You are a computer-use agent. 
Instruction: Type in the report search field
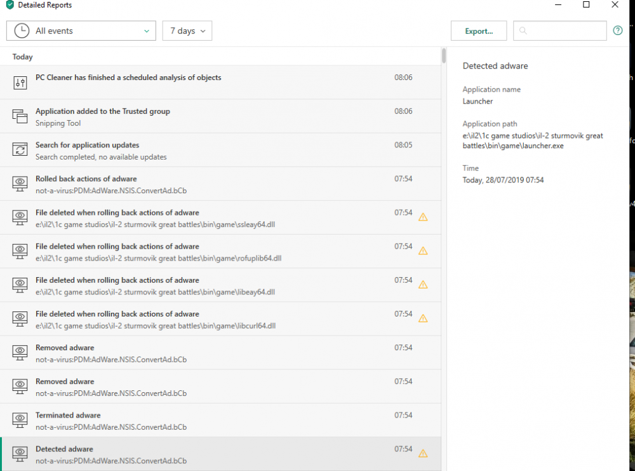point(565,31)
